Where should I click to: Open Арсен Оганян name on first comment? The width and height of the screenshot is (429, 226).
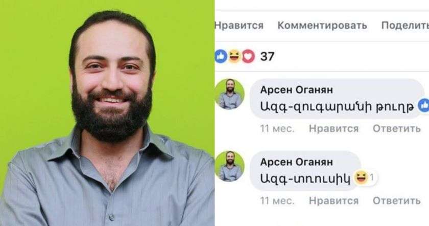pyautogui.click(x=297, y=89)
